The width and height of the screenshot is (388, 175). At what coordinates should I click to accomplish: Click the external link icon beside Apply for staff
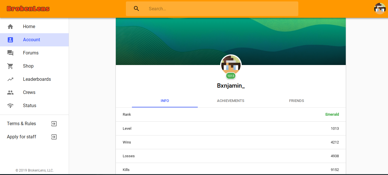tap(54, 137)
